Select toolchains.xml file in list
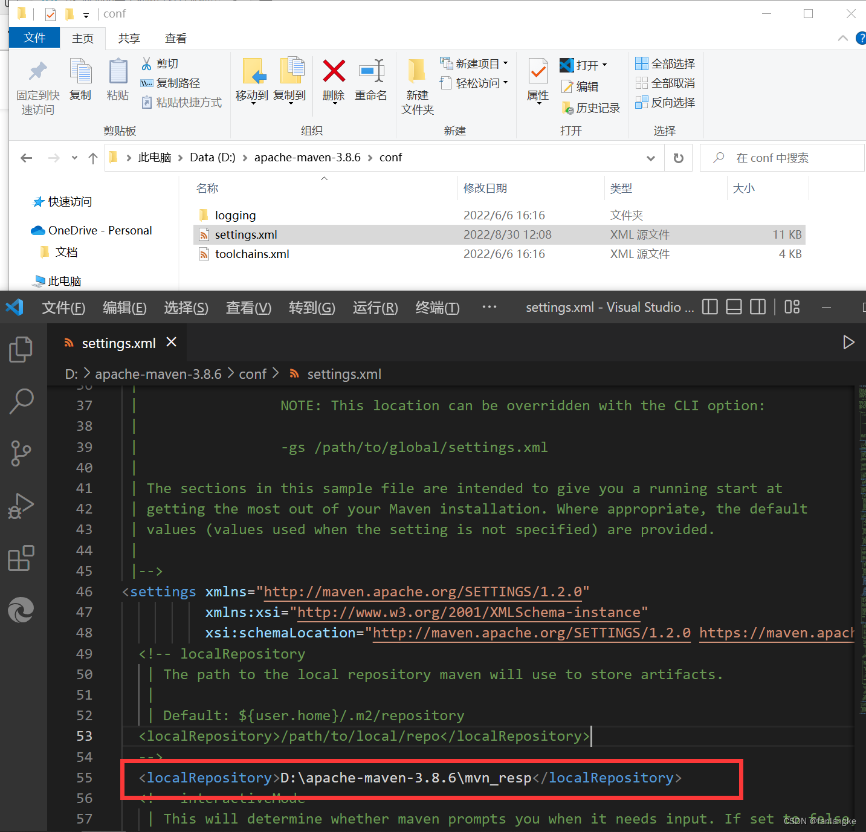This screenshot has height=832, width=866. (x=499, y=254)
